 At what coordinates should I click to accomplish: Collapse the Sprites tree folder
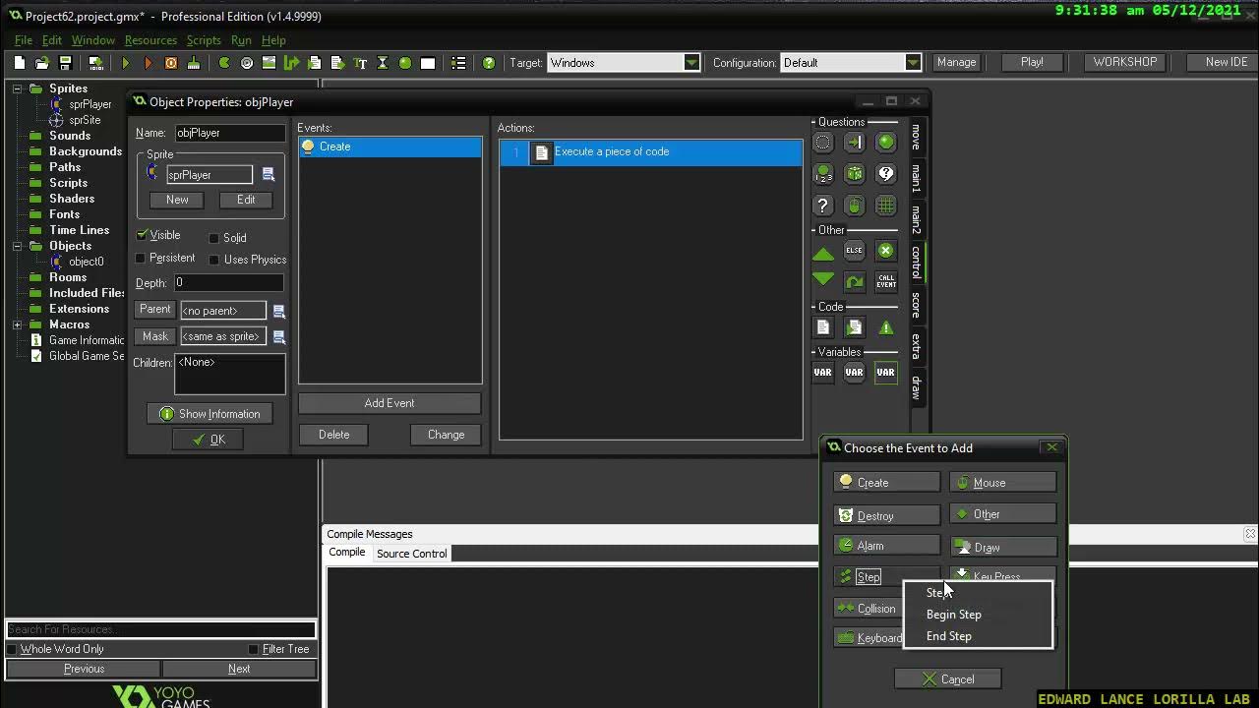(18, 88)
